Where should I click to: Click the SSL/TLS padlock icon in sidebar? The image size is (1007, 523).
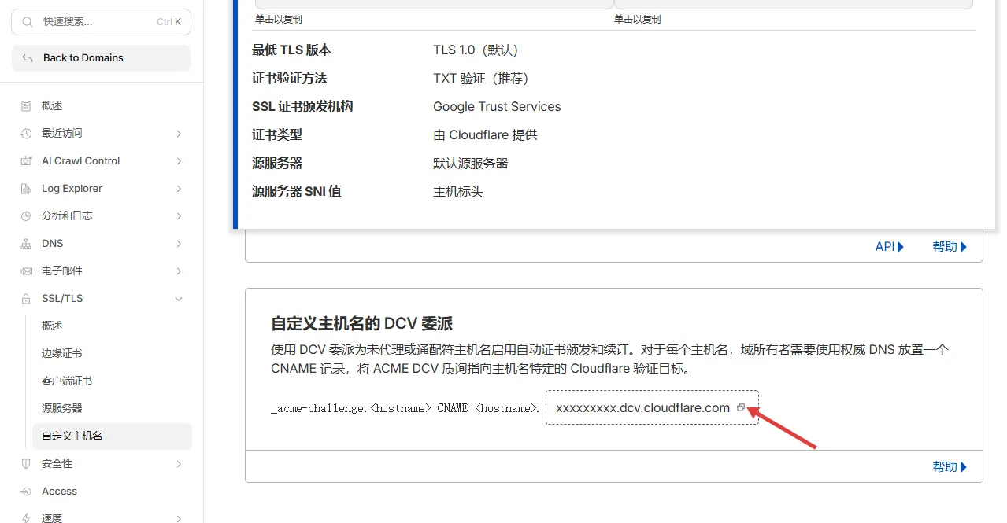pyautogui.click(x=28, y=298)
